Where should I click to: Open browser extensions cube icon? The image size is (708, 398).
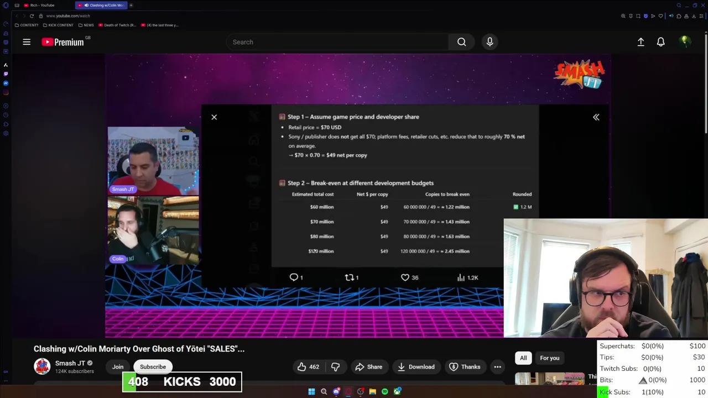pos(679,16)
